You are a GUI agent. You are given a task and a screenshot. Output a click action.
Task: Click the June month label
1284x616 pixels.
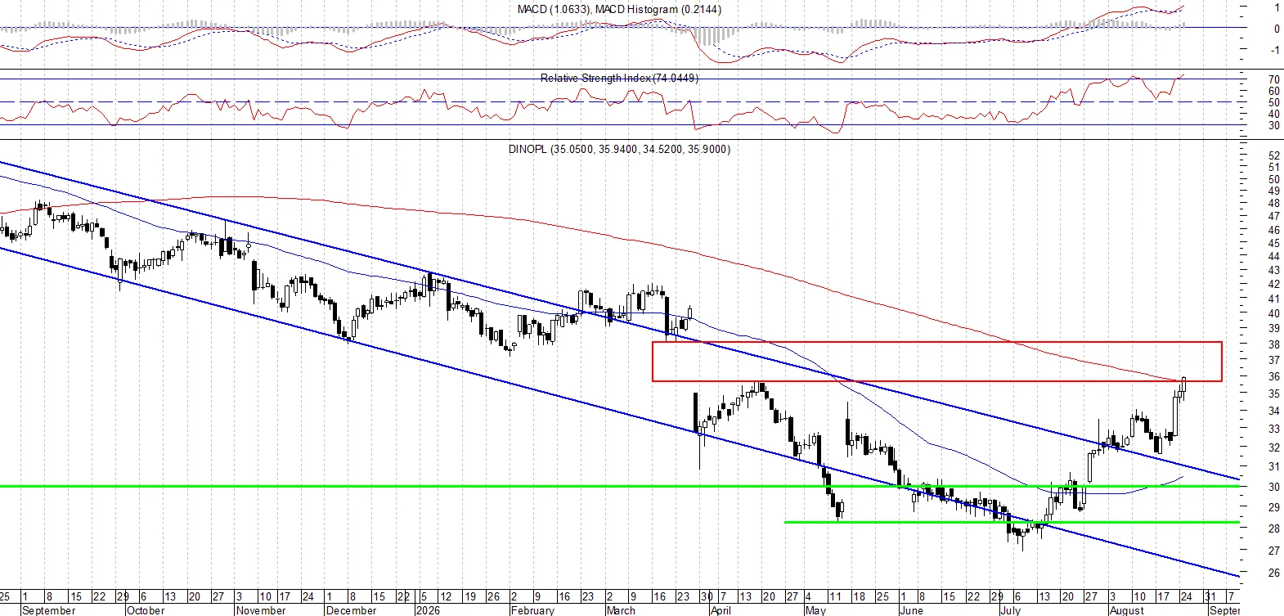coord(911,610)
